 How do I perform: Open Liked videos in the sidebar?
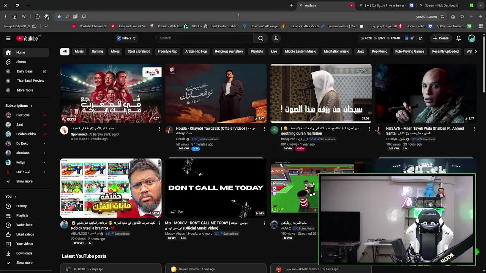[x=25, y=234]
